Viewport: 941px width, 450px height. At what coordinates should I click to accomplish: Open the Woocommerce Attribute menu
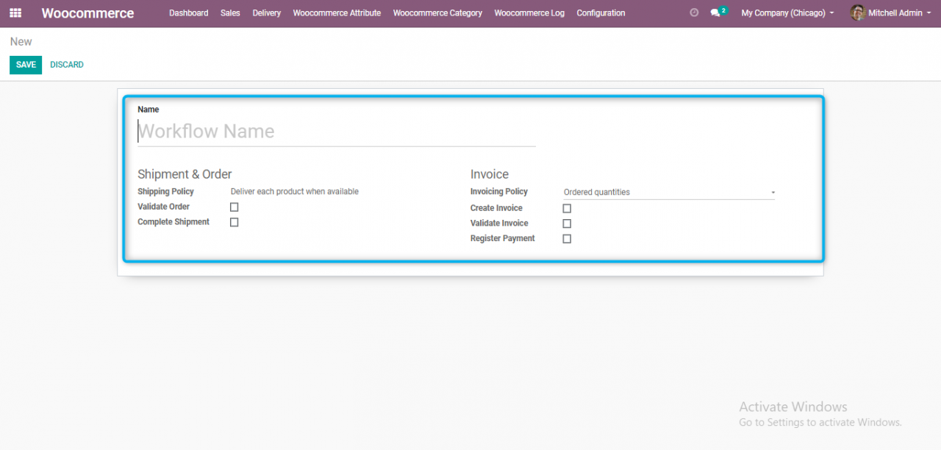point(337,12)
